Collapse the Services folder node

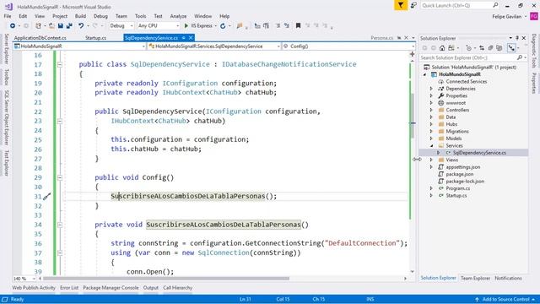click(431, 145)
